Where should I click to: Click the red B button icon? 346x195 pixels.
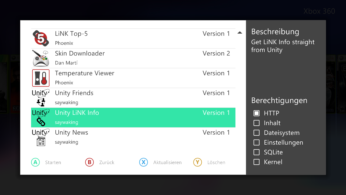tap(89, 162)
